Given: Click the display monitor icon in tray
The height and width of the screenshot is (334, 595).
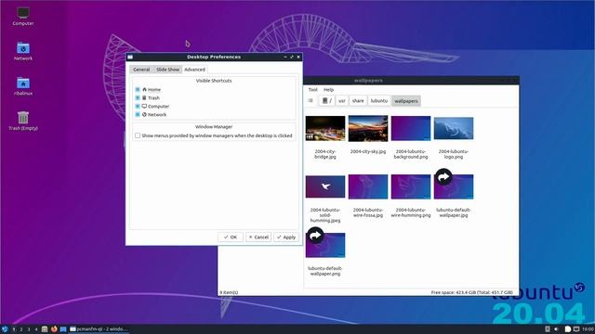Looking at the screenshot, I should click(x=576, y=329).
